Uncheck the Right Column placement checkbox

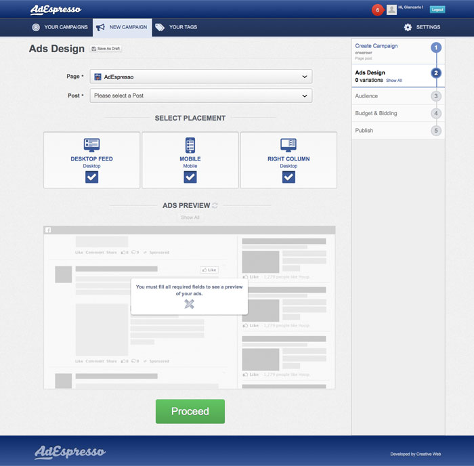click(288, 177)
